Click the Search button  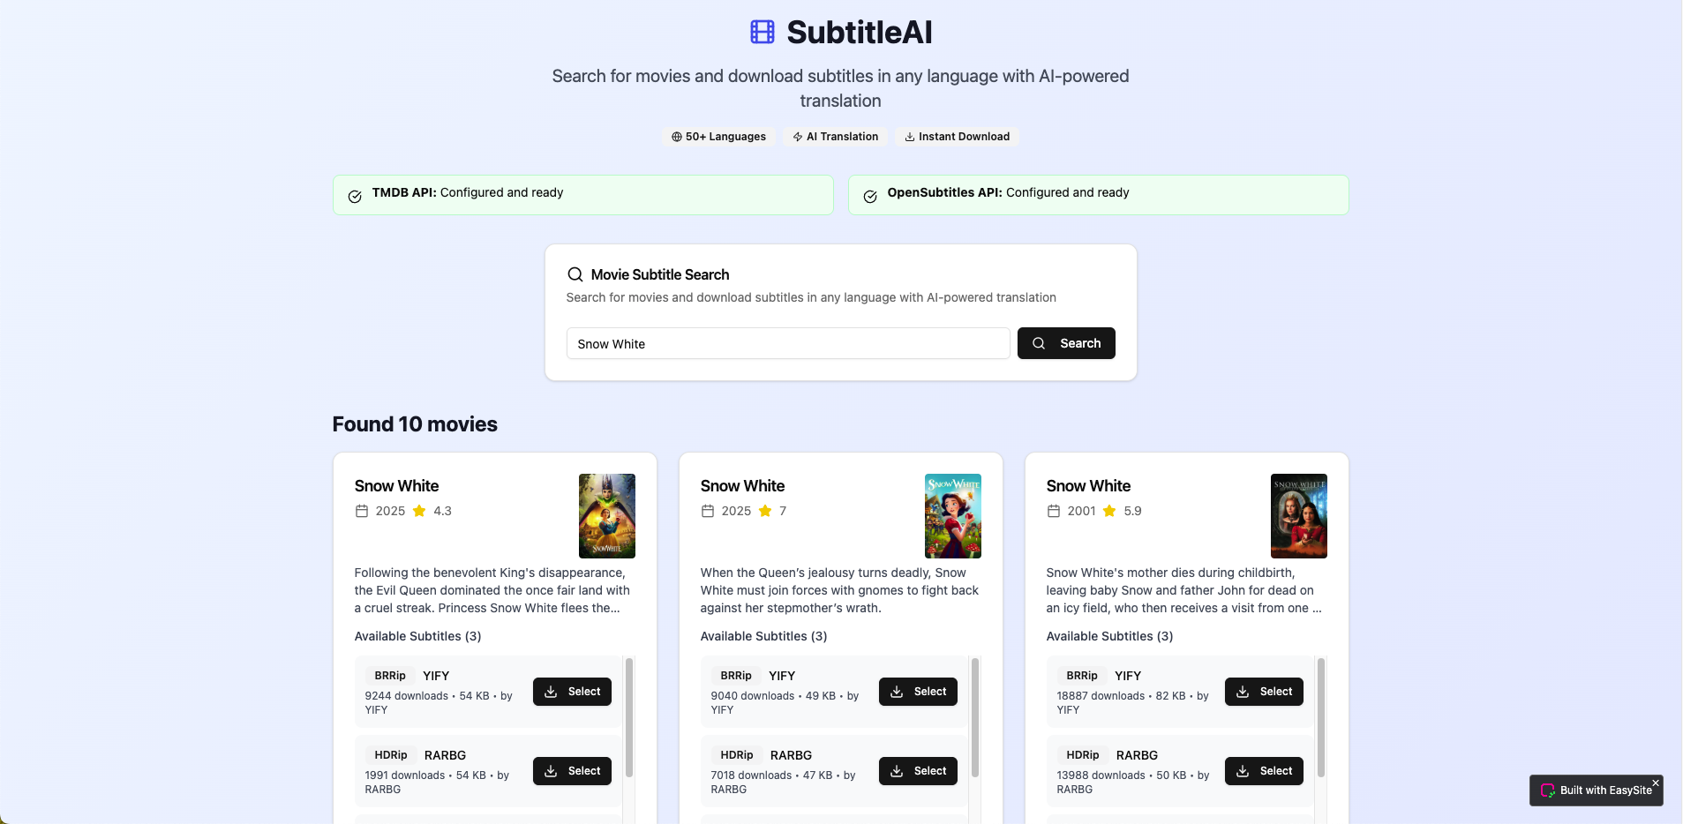click(1066, 343)
